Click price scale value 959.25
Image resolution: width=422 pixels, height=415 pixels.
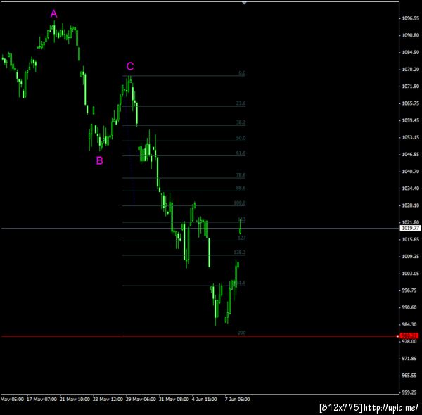(x=411, y=392)
